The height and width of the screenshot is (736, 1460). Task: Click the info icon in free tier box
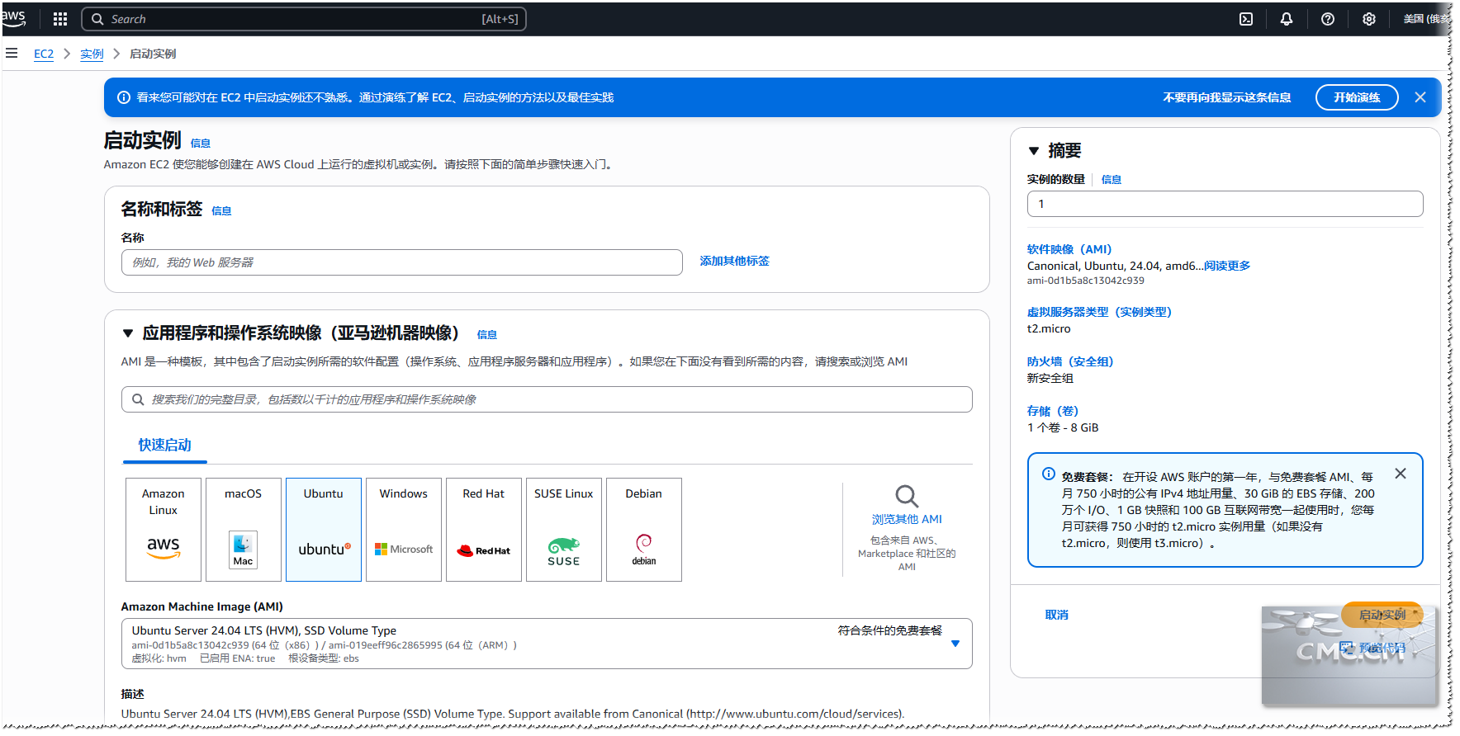click(x=1049, y=474)
